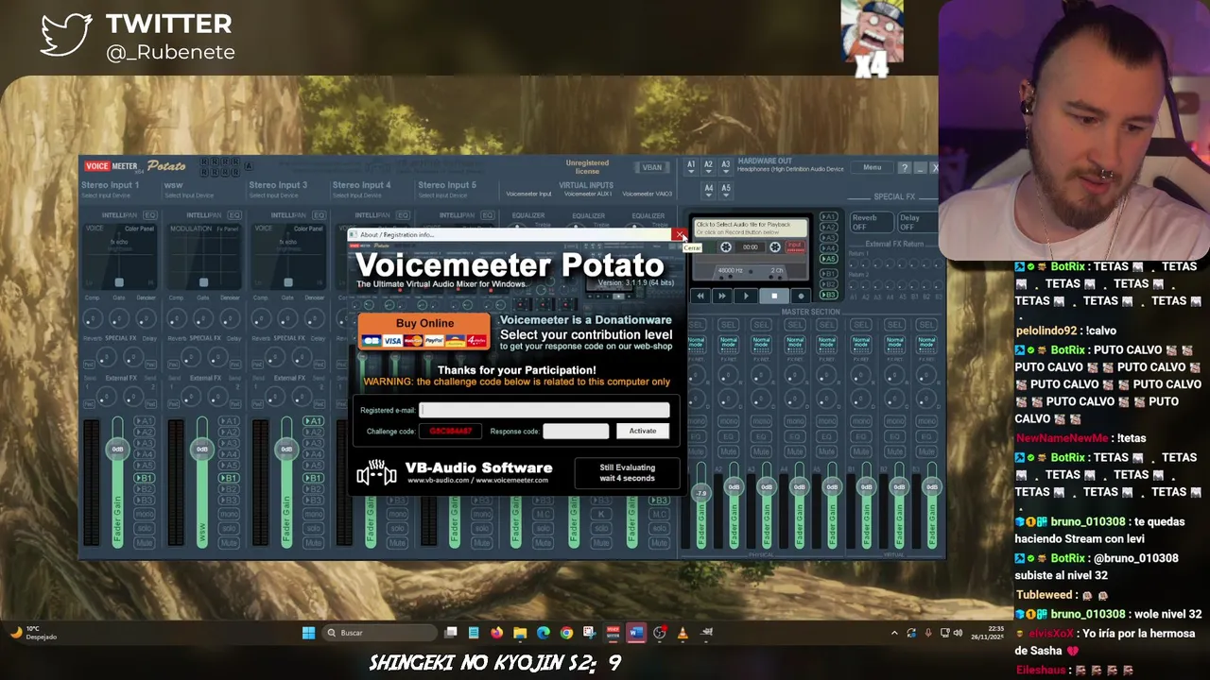This screenshot has height=680, width=1210.
Task: Click the credit card logos under Buy Online
Action: coord(424,340)
